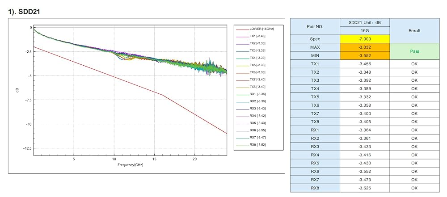Click the MIN value -3.552 cell

(x=365, y=55)
